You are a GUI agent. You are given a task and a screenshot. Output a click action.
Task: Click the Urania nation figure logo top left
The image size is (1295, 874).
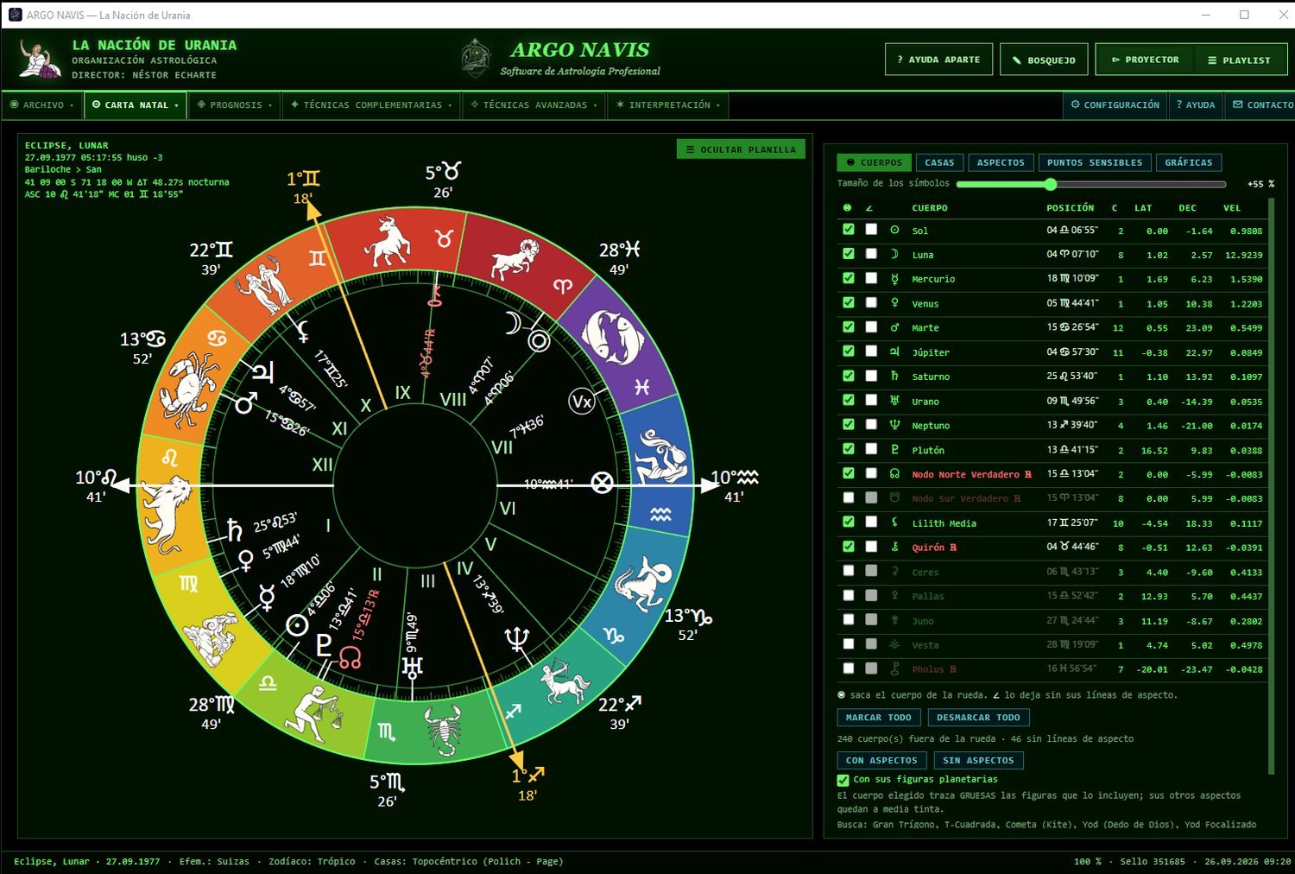pos(40,59)
